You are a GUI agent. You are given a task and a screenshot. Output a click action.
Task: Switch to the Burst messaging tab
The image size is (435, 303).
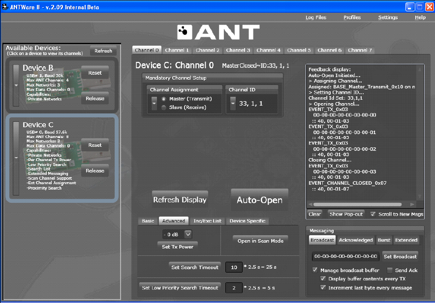click(x=384, y=240)
